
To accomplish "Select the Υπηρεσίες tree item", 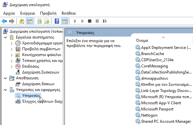I will (x=31, y=96).
